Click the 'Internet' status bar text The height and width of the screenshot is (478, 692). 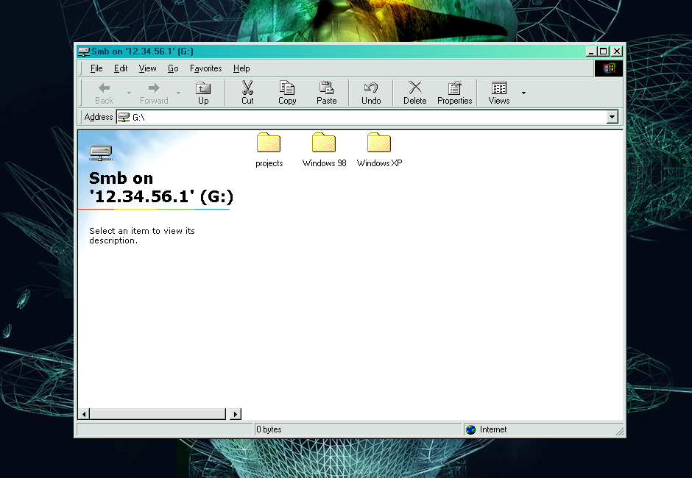493,429
